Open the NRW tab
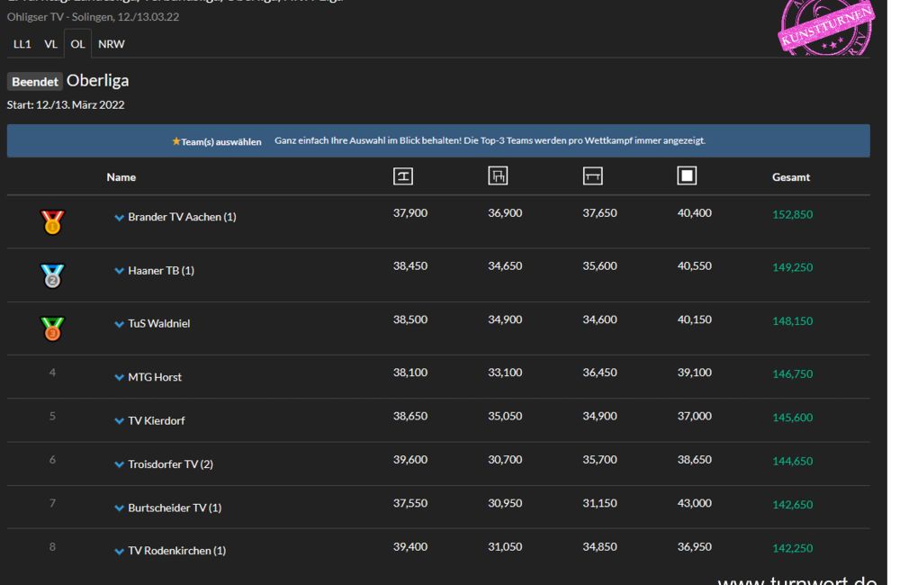Screen dimensions: 900x585 112,43
